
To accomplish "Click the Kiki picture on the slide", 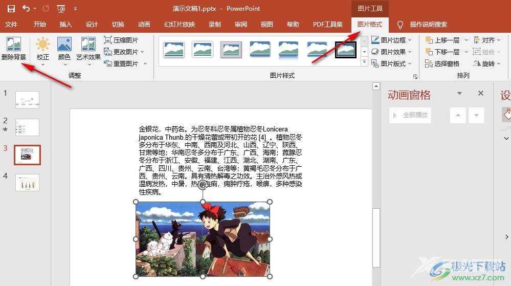I will coord(203,239).
